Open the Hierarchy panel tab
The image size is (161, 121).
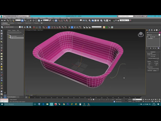tap(151, 30)
